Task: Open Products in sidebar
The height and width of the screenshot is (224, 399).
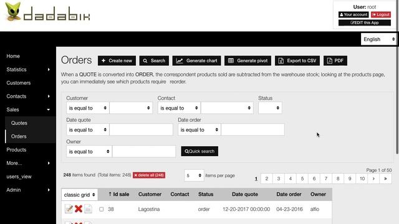Action: [17, 150]
